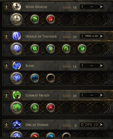Select blue support gem under Blink
Screen dimensions: 113x139
pos(35,78)
